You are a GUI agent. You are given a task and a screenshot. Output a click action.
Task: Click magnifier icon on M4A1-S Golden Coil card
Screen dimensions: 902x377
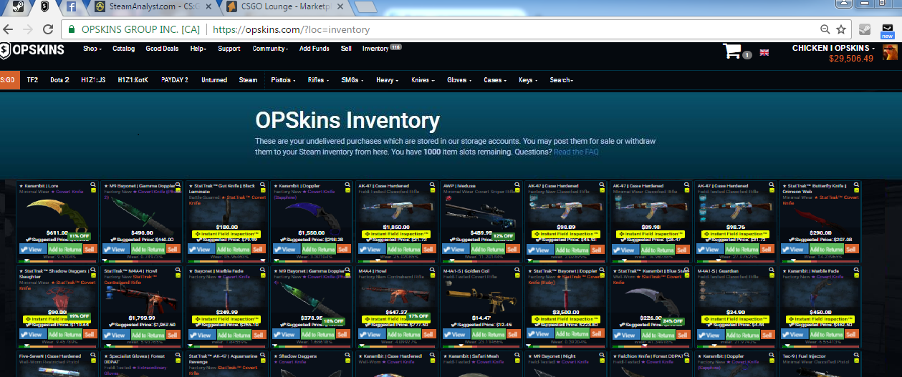(x=518, y=270)
